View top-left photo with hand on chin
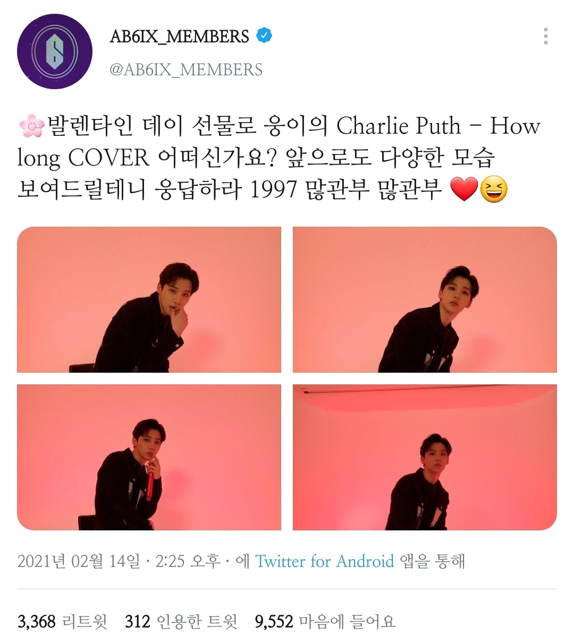 pos(149,299)
